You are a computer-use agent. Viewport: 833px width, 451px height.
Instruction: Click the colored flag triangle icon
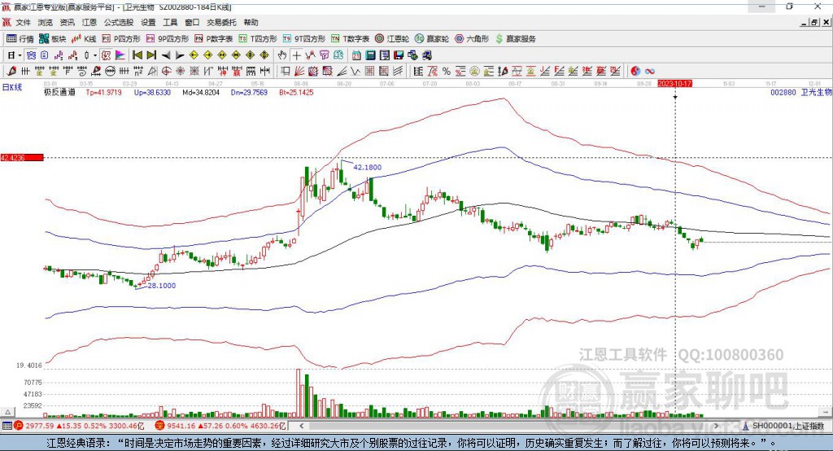[x=120, y=55]
